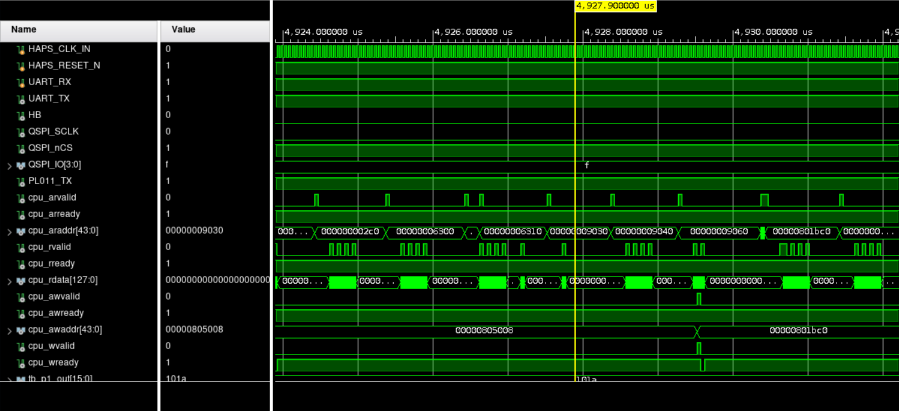This screenshot has width=899, height=411.
Task: Select the cpu_arvalid signal name
Action: click(x=52, y=197)
